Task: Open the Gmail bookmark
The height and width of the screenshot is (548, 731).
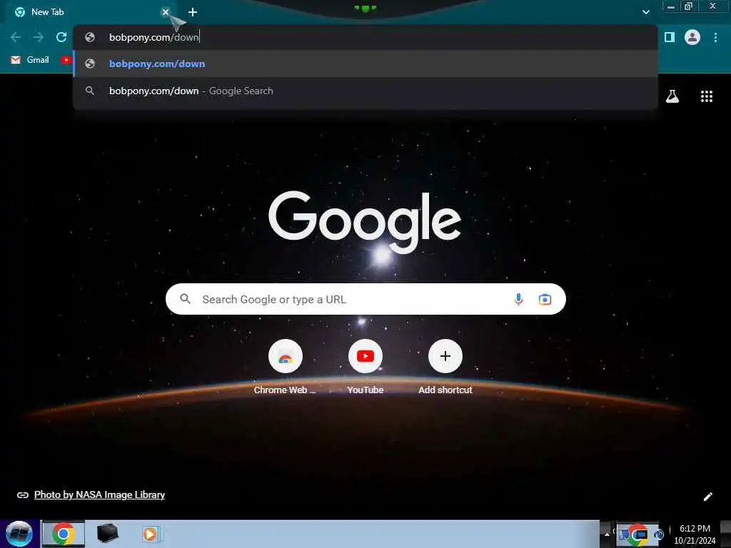Action: point(30,60)
